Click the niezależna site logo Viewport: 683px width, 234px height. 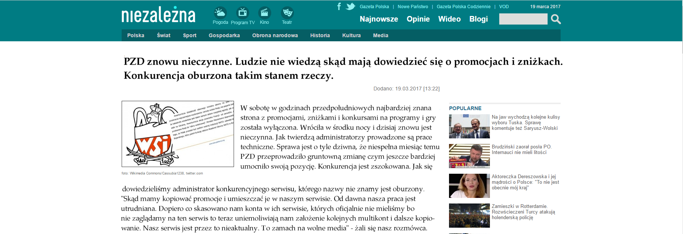[158, 15]
